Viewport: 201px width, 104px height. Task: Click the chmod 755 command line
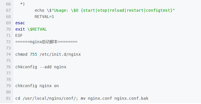[48, 54]
